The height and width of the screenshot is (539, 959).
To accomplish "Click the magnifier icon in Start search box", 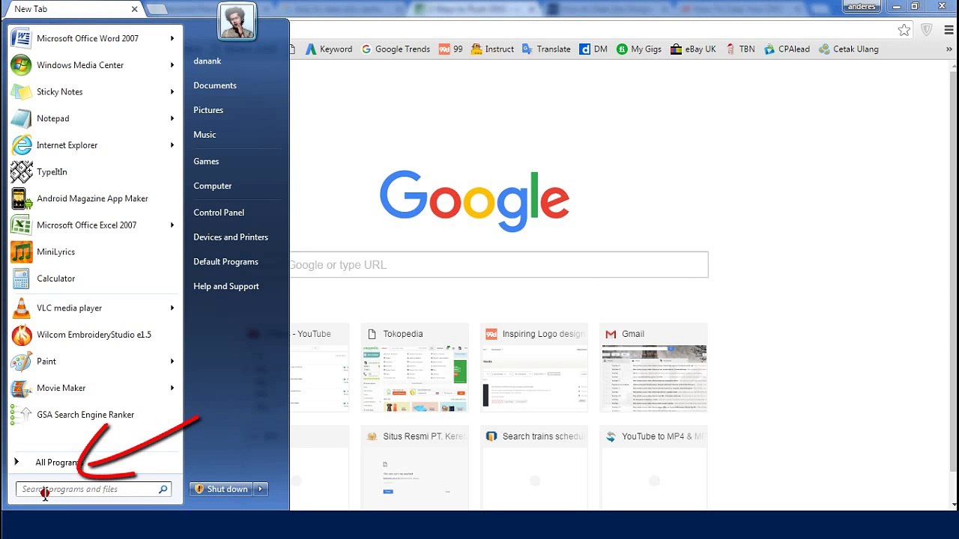I will (x=163, y=490).
